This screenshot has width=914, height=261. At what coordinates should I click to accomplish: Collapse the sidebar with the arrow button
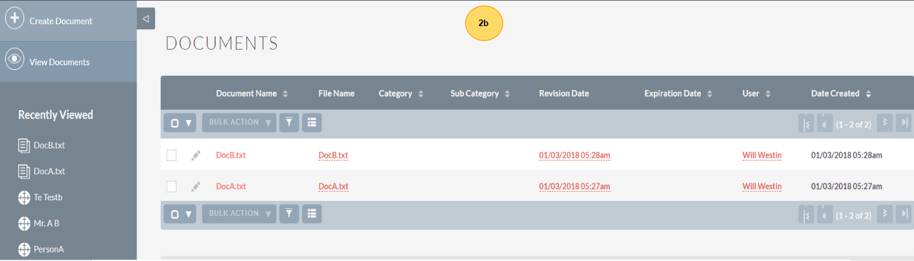click(146, 19)
